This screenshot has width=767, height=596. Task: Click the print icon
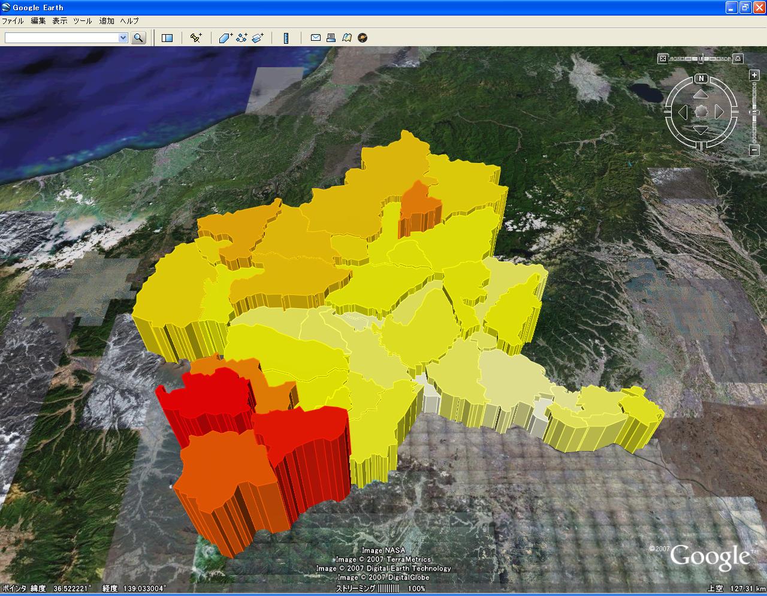(x=331, y=38)
